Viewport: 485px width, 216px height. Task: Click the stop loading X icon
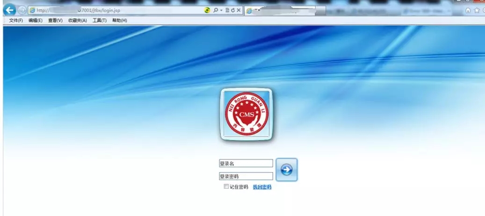[239, 10]
